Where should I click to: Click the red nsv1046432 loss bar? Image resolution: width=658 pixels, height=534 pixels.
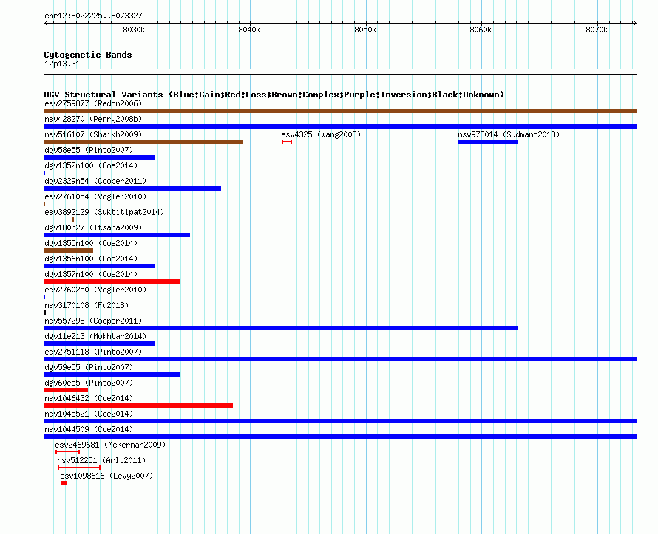[x=138, y=405]
